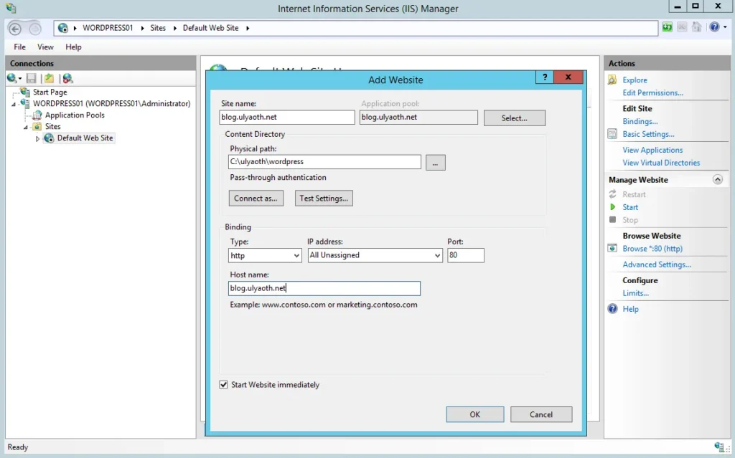Open the blue Help icon in toolbar
This screenshot has height=458, width=735.
[x=714, y=27]
